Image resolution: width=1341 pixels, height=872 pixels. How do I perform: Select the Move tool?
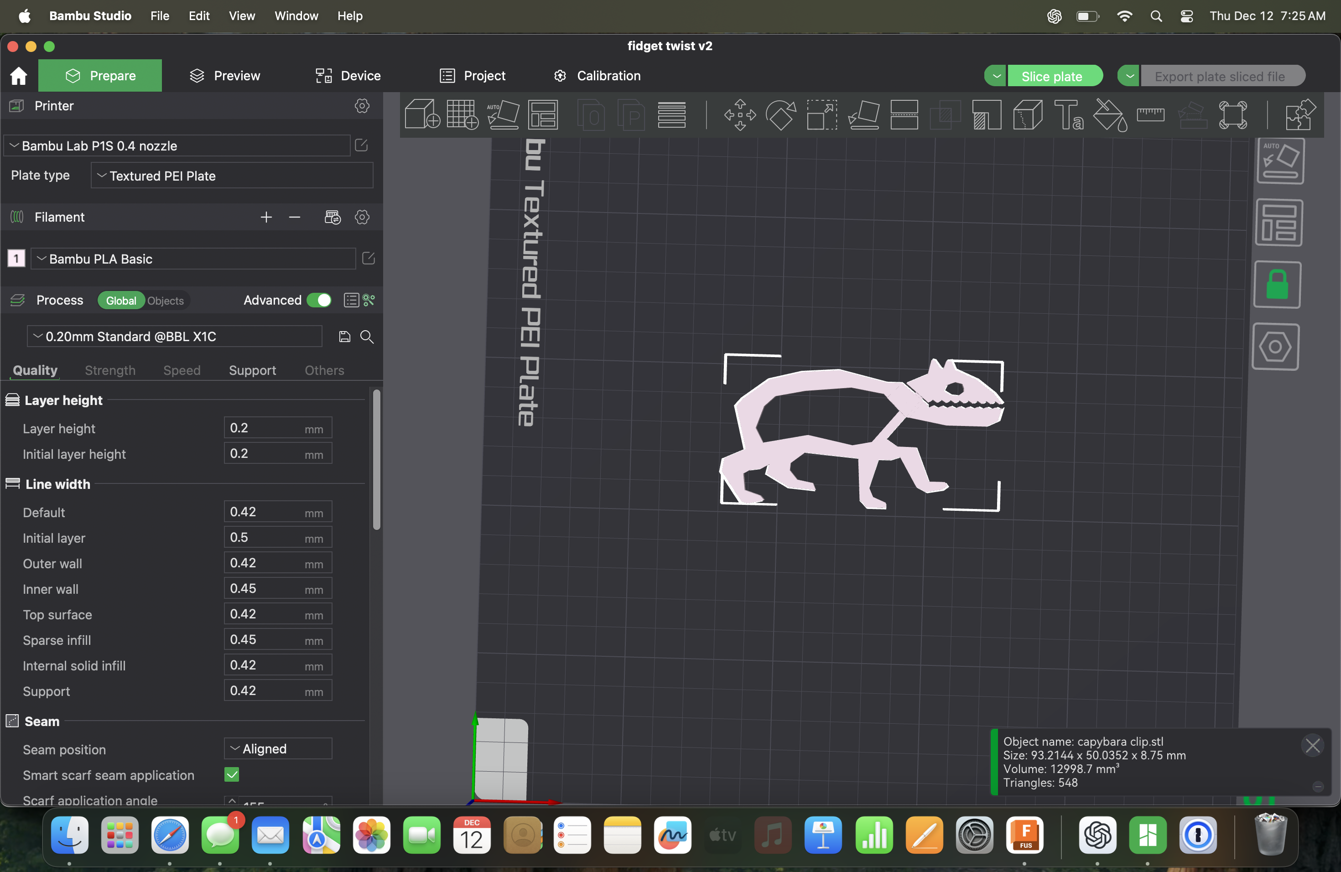(740, 114)
